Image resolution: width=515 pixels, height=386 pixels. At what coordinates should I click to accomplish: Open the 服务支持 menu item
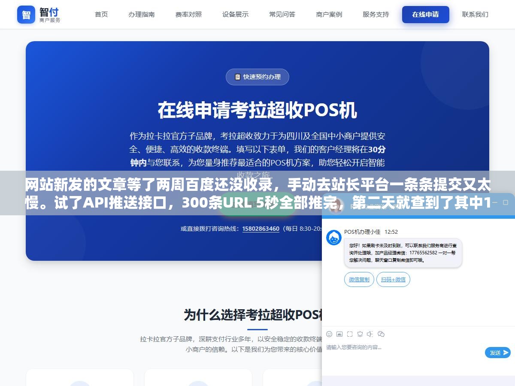click(x=376, y=14)
